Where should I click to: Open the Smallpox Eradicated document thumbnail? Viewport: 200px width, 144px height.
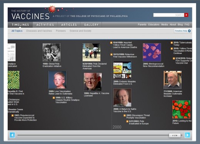(x=12, y=52)
